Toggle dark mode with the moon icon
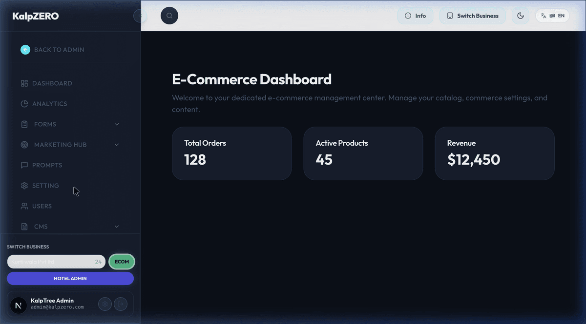 [521, 16]
